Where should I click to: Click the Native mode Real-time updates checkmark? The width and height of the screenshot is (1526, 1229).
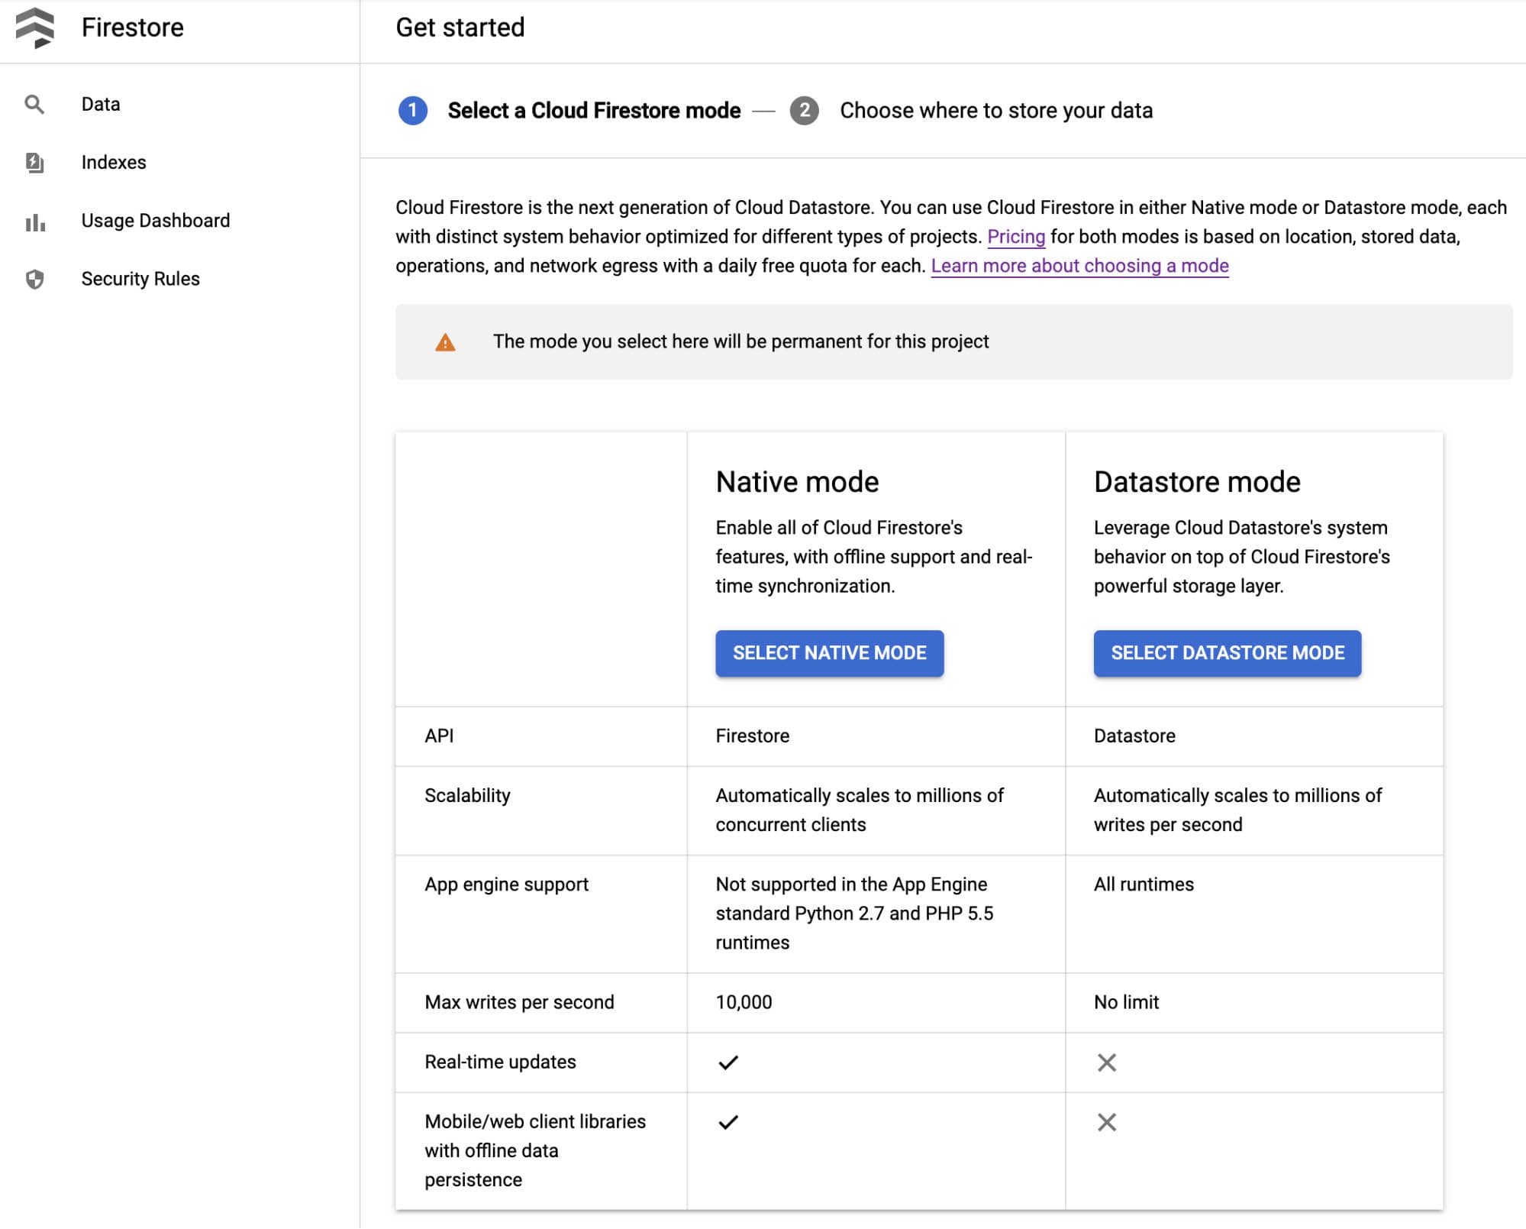point(728,1062)
